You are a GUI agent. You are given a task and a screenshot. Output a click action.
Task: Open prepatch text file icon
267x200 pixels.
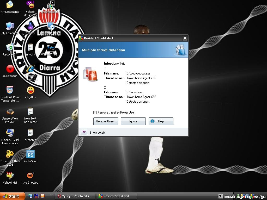click(30, 135)
